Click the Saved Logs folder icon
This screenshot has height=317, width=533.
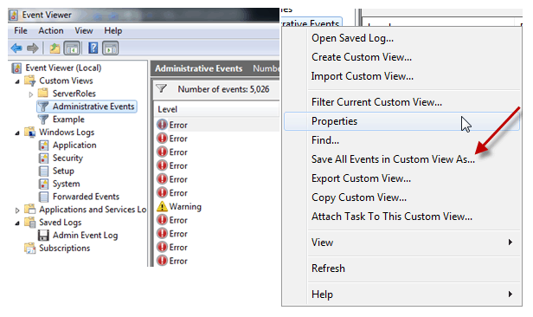(x=30, y=222)
